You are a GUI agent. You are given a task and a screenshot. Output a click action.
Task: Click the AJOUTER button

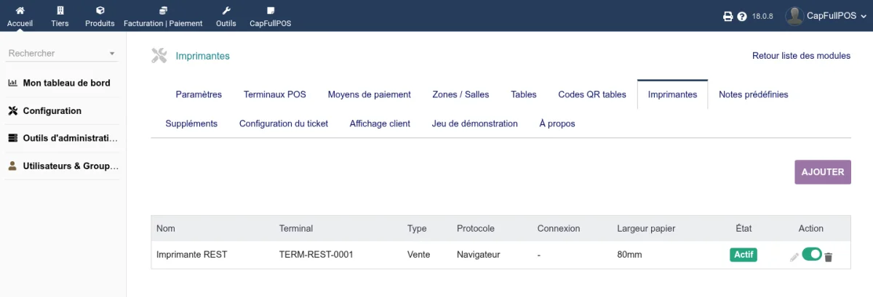823,172
